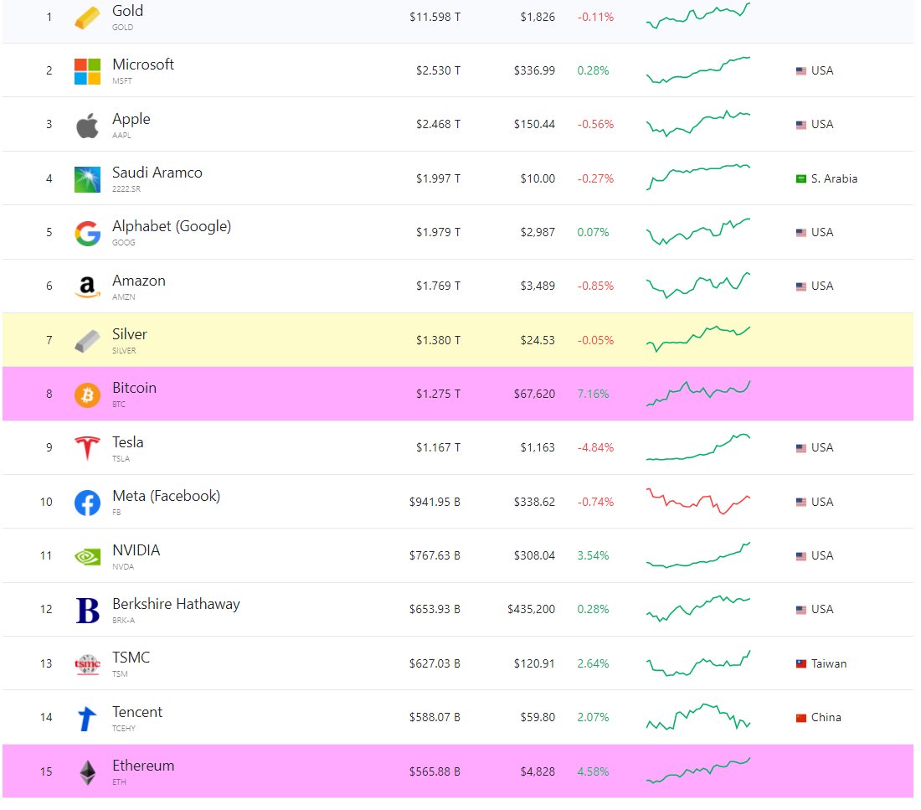Click the Google G logo

87,234
